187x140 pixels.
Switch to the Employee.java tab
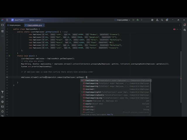pyautogui.click(x=14, y=25)
